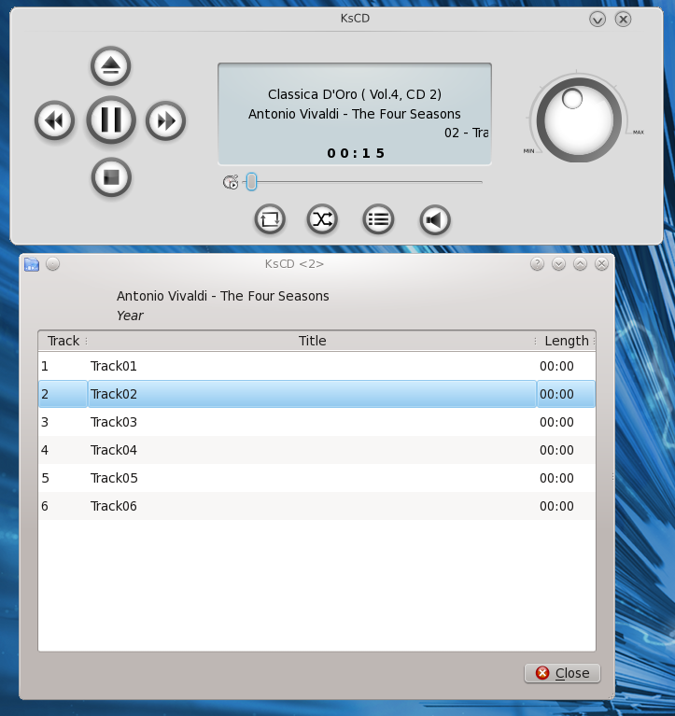Mute audio with the speaker button
The image size is (675, 716).
(x=435, y=219)
